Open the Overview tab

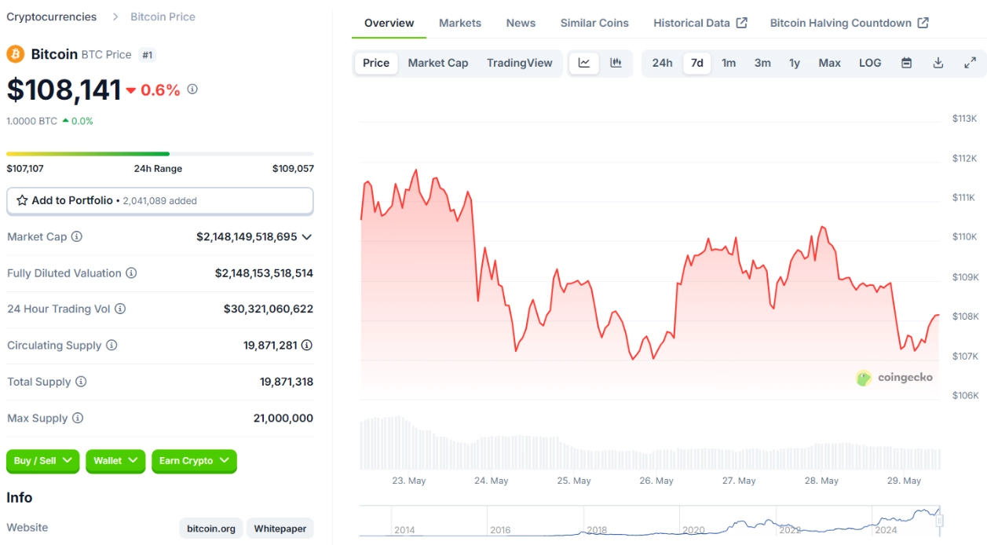[x=389, y=23]
